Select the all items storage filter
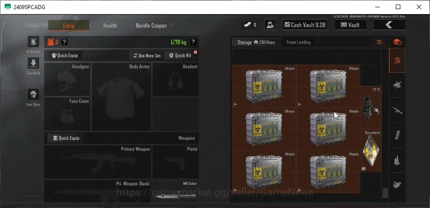Viewport: 430px width, 208px height. (x=397, y=61)
